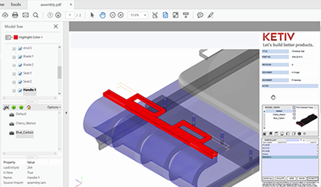Click the fit one full page icon
The width and height of the screenshot is (321, 187).
(165, 15)
